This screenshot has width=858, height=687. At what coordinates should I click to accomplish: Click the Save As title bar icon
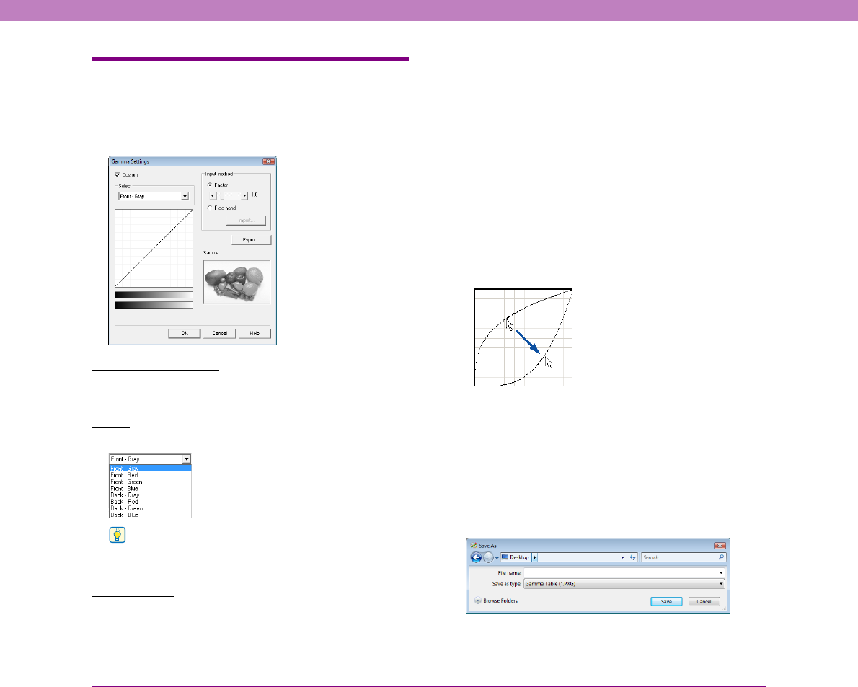tap(473, 545)
